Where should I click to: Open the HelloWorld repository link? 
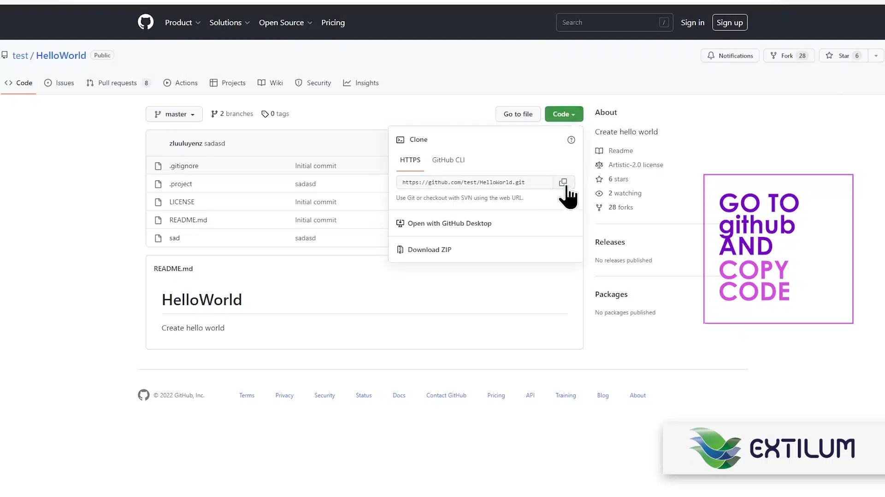61,56
